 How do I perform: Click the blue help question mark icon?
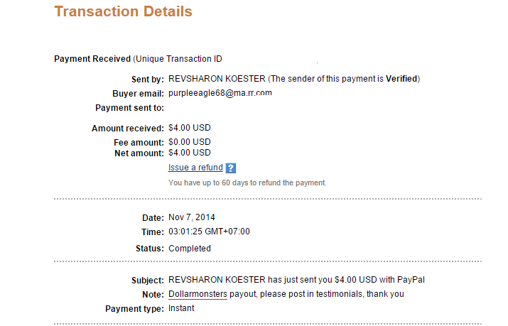[x=230, y=168]
